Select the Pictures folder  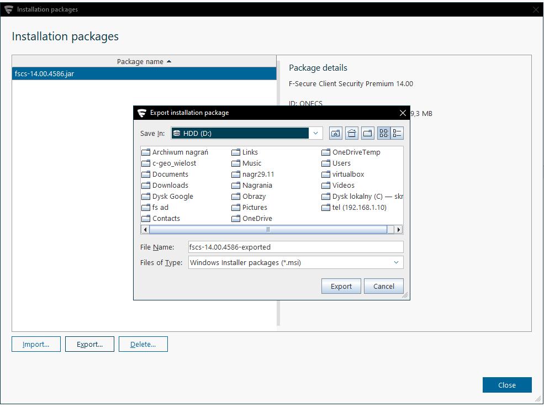click(250, 208)
